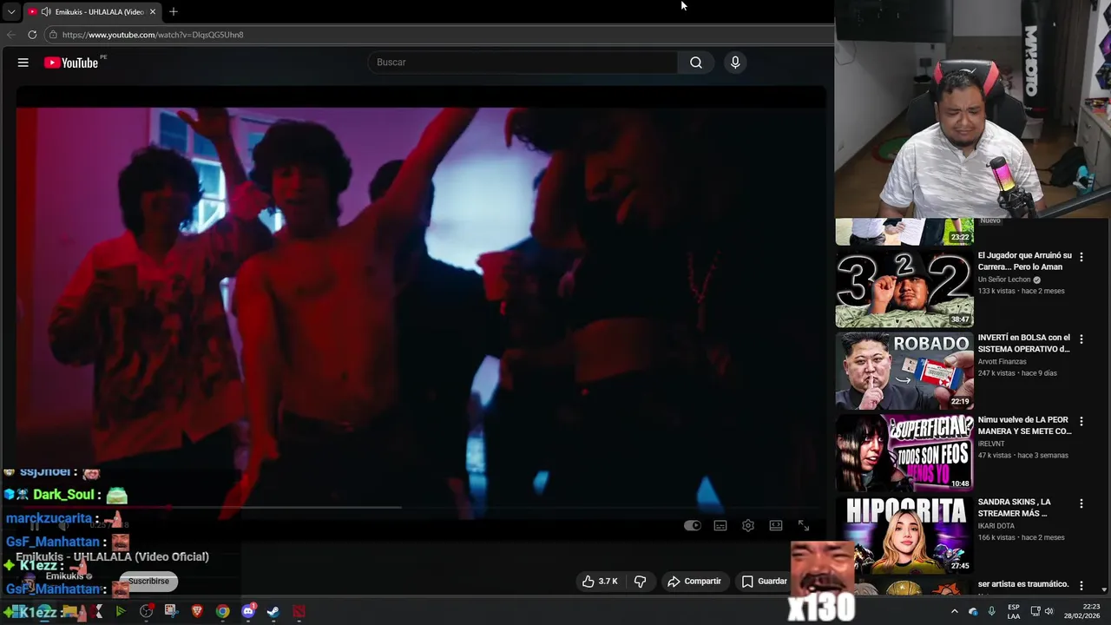Open options menu for 'Nimu vuelve' video

click(x=1081, y=421)
